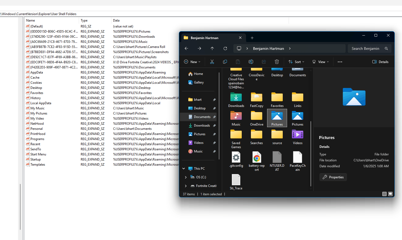Go back using the Explorer back arrow
The width and height of the screenshot is (402, 240).
[186, 48]
